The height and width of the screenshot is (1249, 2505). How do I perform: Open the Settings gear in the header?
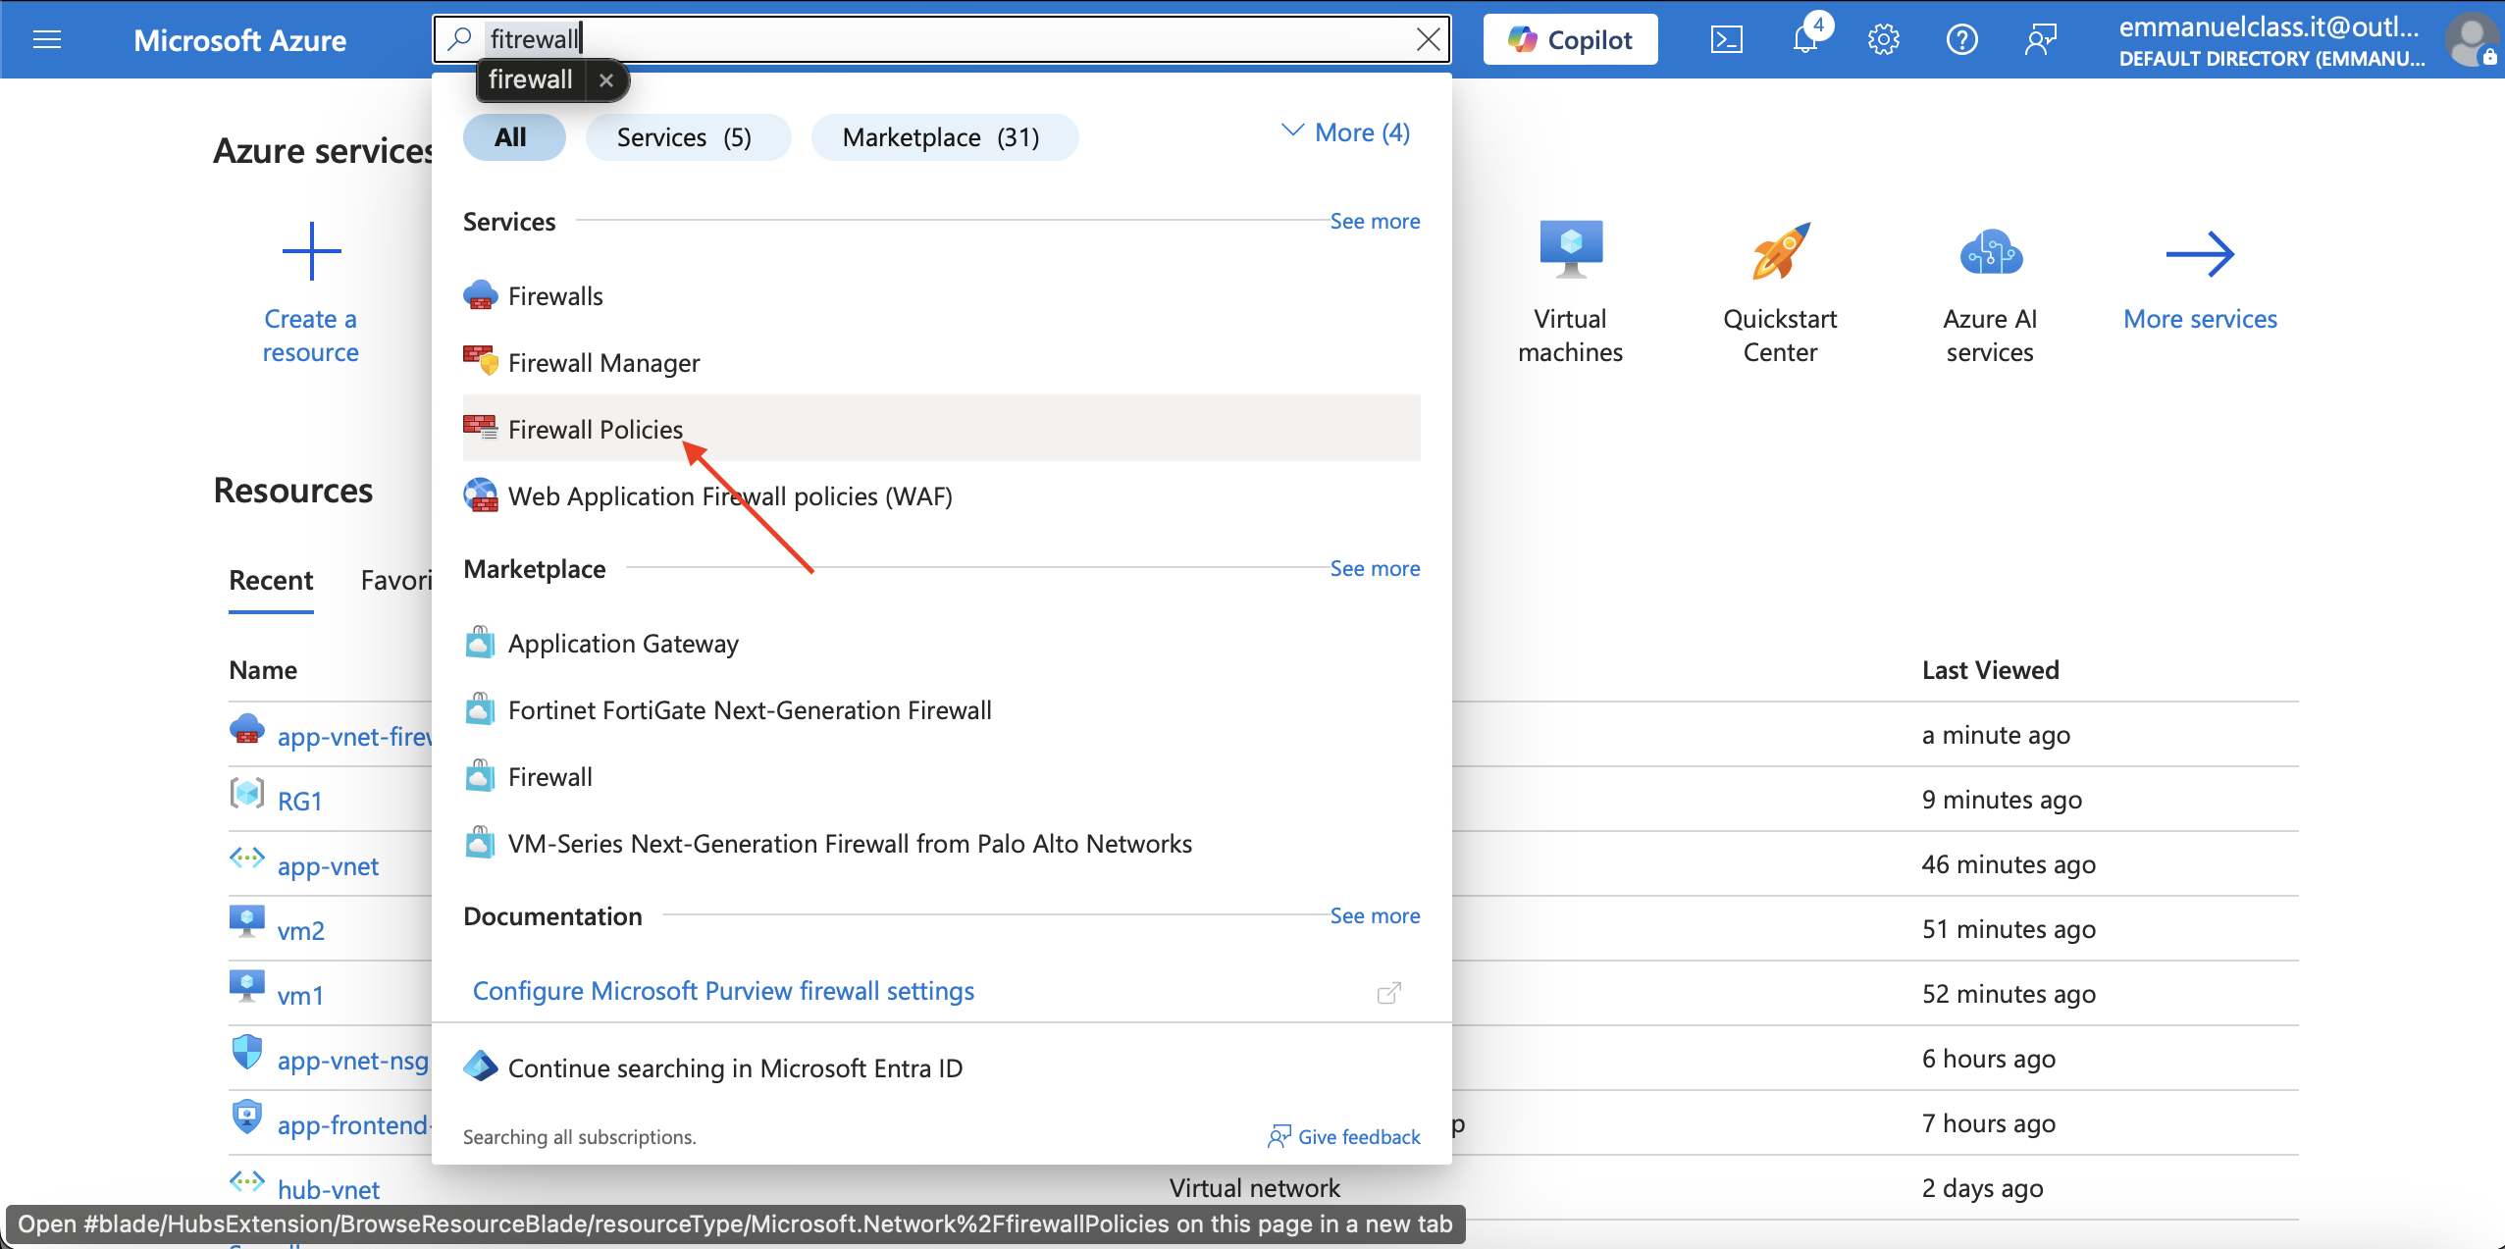1883,39
